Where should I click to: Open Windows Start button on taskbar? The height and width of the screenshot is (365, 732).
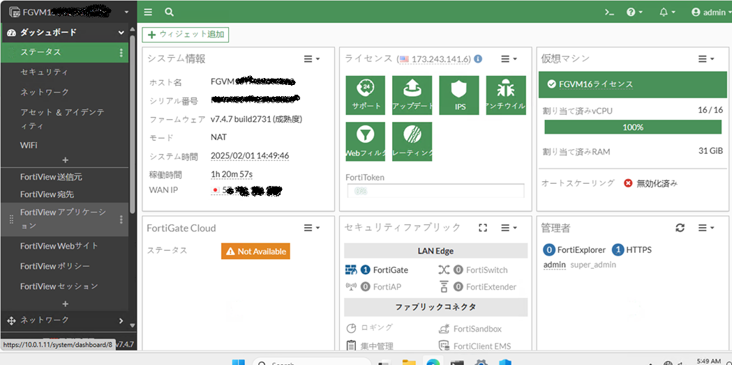pos(238,362)
